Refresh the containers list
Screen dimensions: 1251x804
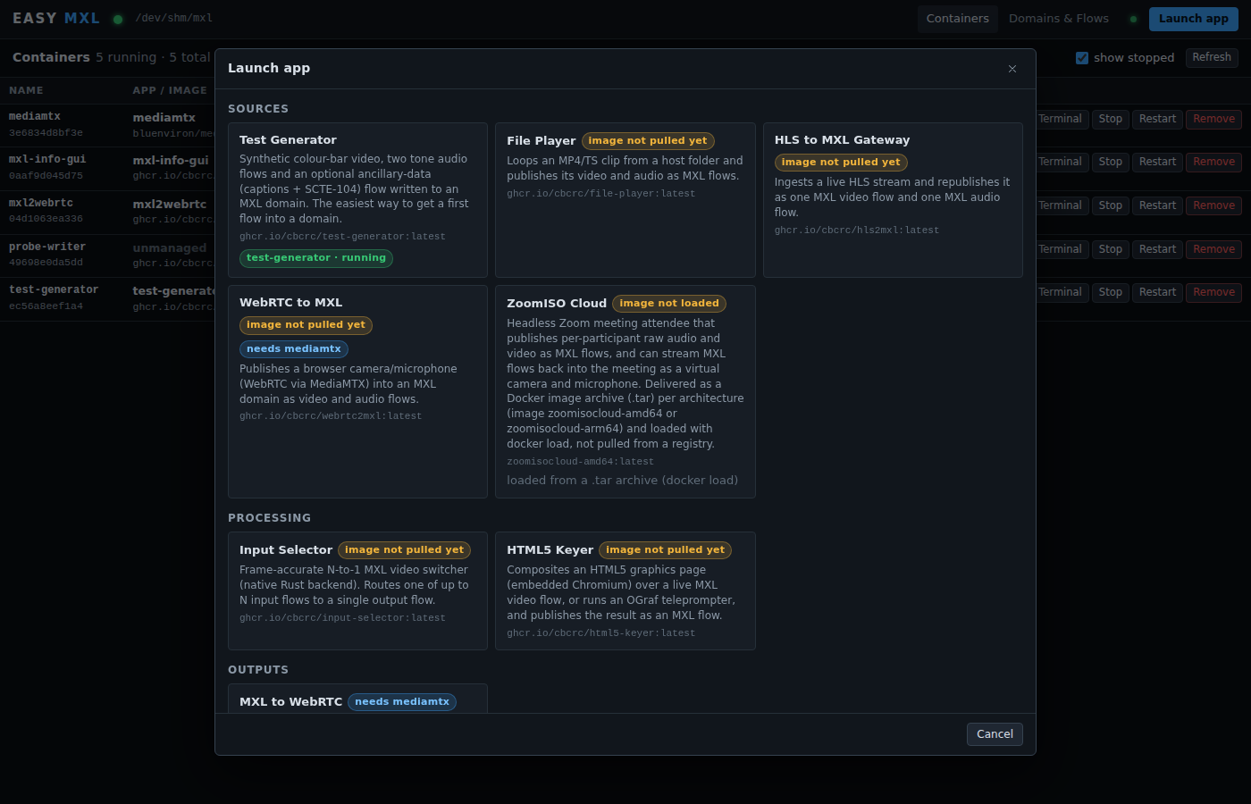pyautogui.click(x=1212, y=57)
